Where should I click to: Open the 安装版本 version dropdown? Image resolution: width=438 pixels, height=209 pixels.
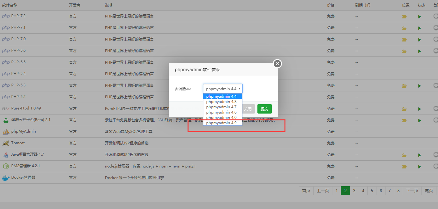pos(222,89)
